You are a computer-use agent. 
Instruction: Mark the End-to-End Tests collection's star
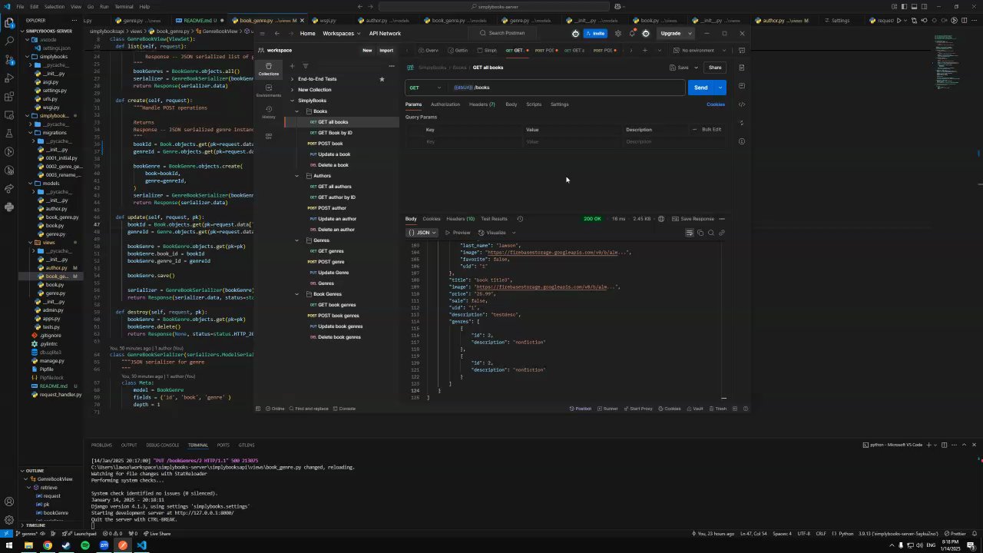coord(382,79)
